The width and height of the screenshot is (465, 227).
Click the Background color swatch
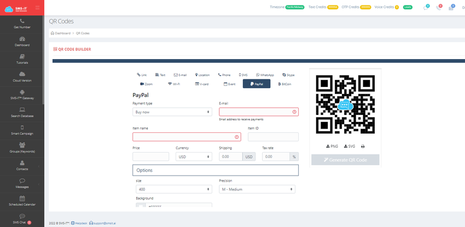(141, 205)
